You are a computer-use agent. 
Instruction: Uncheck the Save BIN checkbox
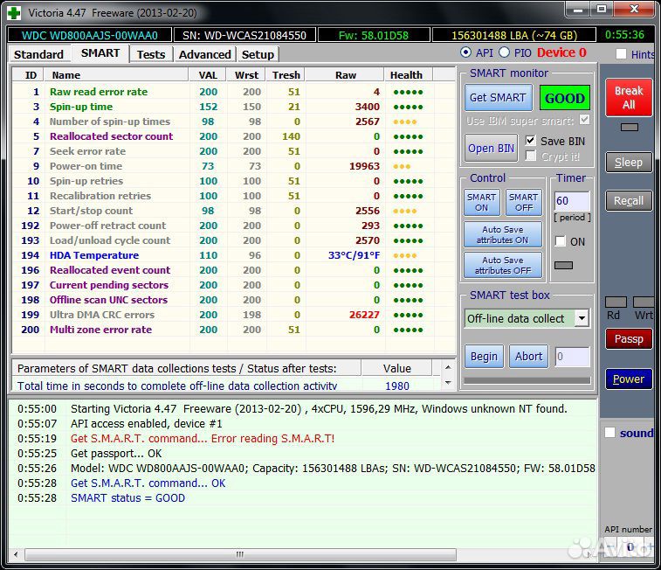pyautogui.click(x=531, y=141)
